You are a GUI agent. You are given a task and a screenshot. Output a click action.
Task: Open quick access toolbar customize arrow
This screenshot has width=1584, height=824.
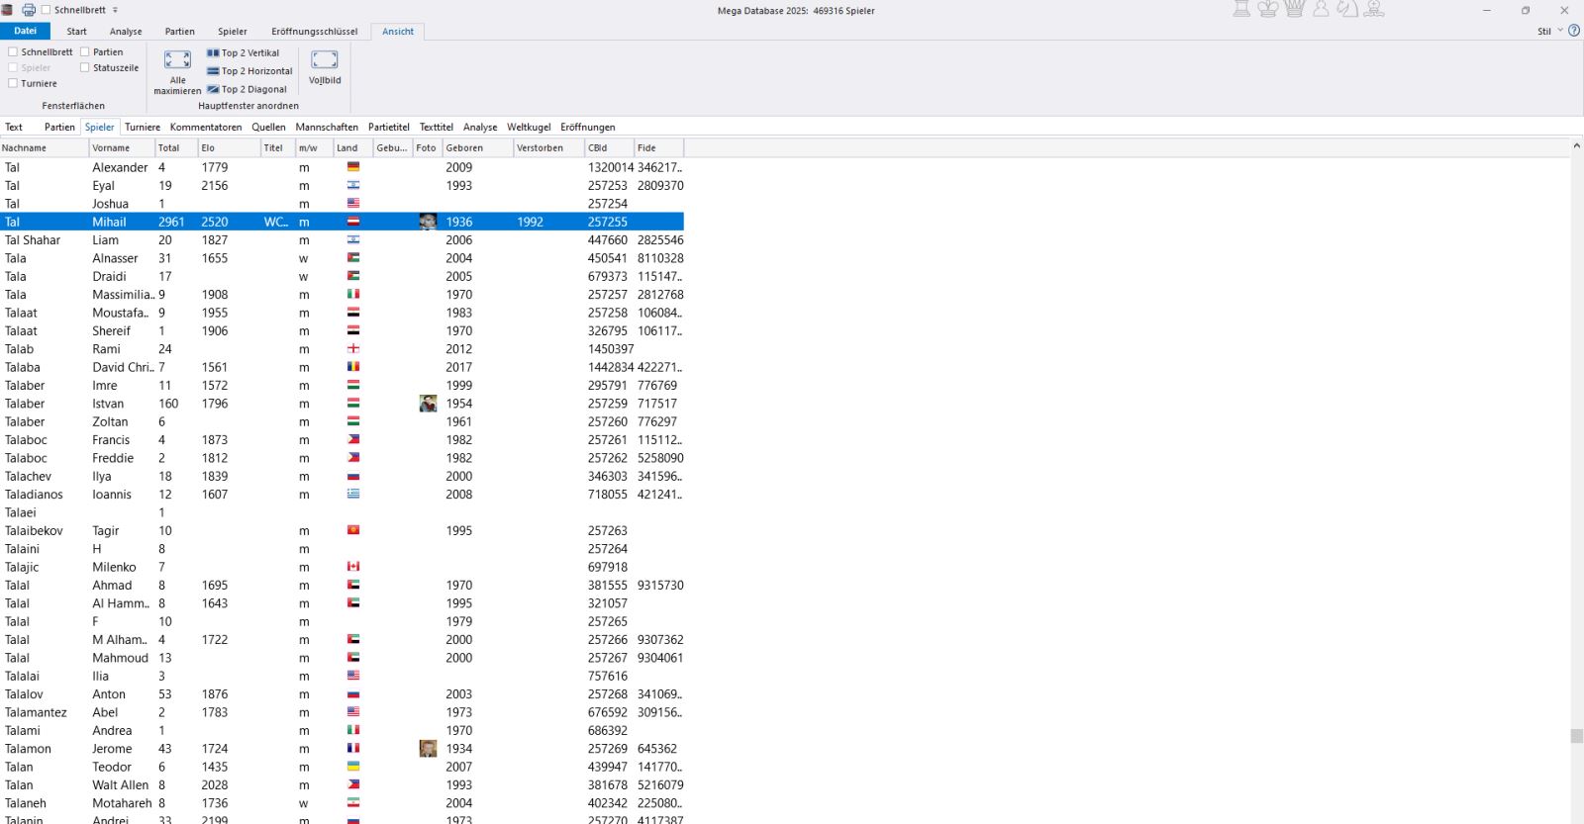pyautogui.click(x=115, y=10)
